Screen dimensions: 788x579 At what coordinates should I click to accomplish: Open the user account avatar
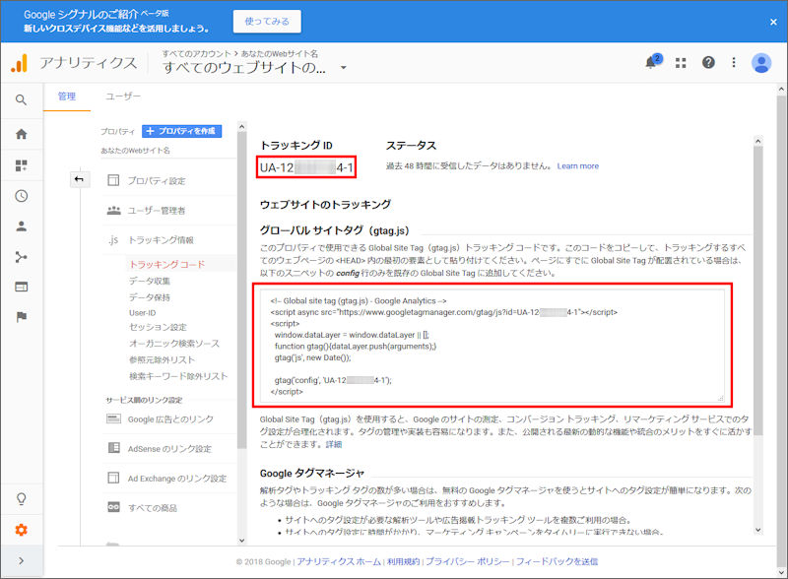(x=760, y=63)
